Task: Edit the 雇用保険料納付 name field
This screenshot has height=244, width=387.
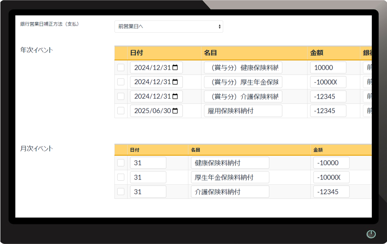Action: point(243,111)
